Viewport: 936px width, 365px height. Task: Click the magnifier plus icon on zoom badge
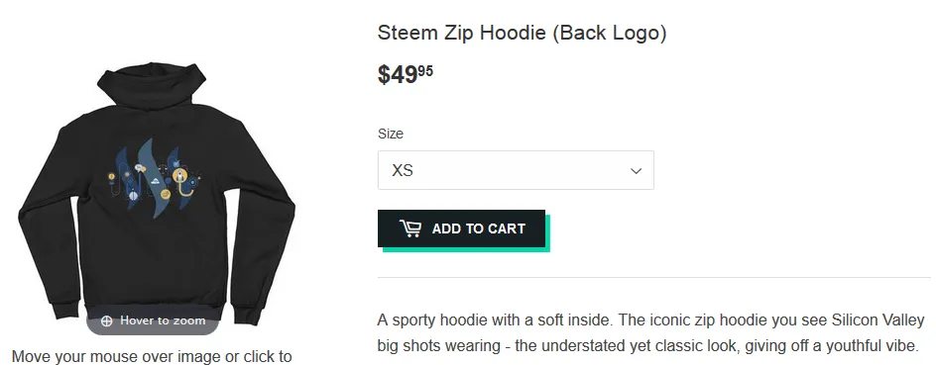click(107, 320)
